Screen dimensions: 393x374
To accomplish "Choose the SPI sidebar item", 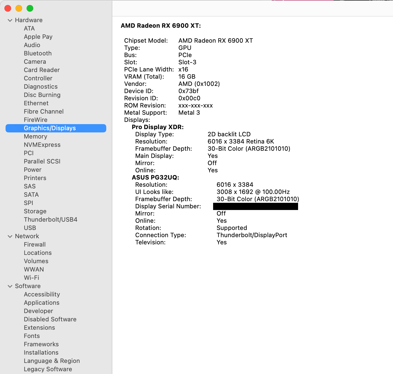I will pos(28,203).
